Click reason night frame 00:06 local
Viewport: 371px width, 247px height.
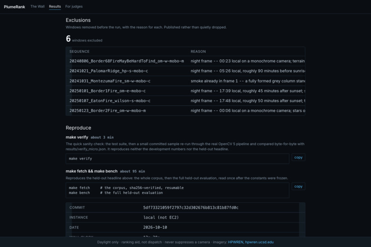(248, 110)
